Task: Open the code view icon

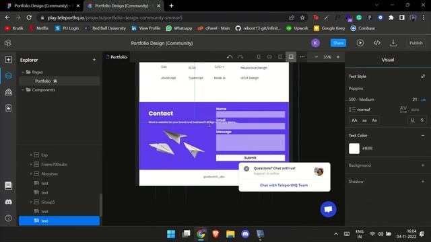Action: 377,43
